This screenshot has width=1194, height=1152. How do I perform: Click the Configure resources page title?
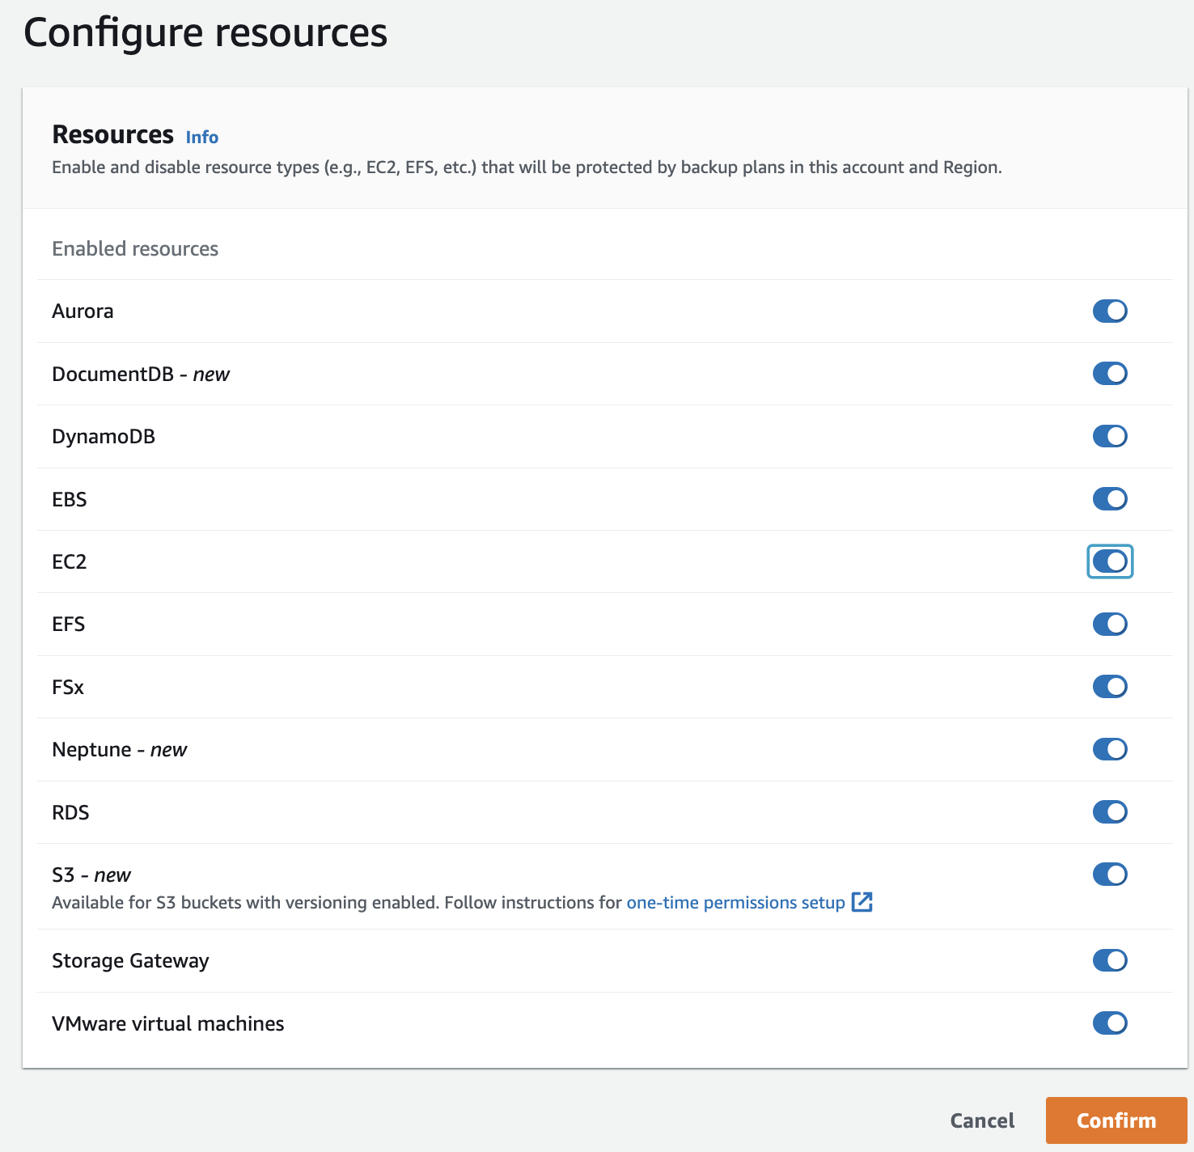click(205, 34)
